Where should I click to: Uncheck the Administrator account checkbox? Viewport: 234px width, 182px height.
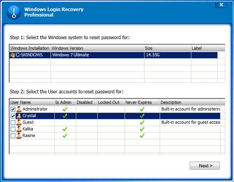tap(13, 109)
